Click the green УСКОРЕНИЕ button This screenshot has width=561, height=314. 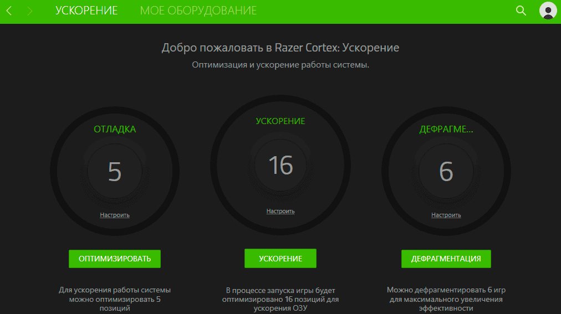tap(280, 258)
